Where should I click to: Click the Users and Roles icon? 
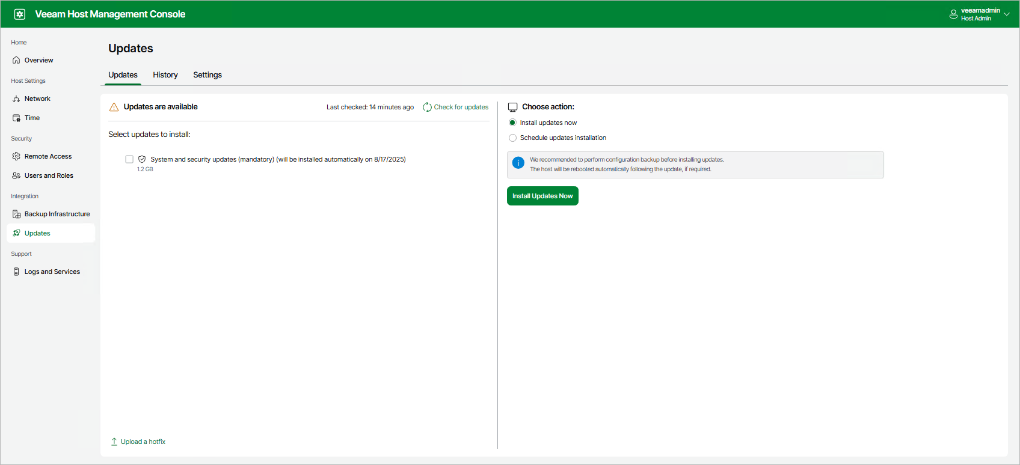pos(16,175)
